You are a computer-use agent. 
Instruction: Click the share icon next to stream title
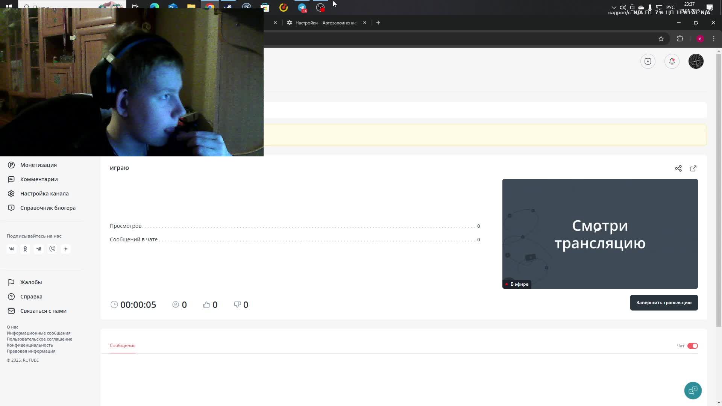[x=678, y=168]
